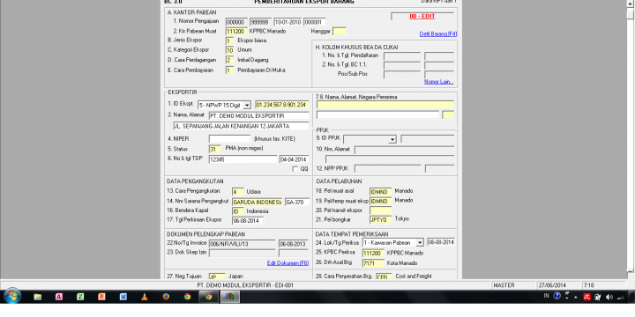
Task: Open the Chrome icon next to Firefox
Action: 187,297
